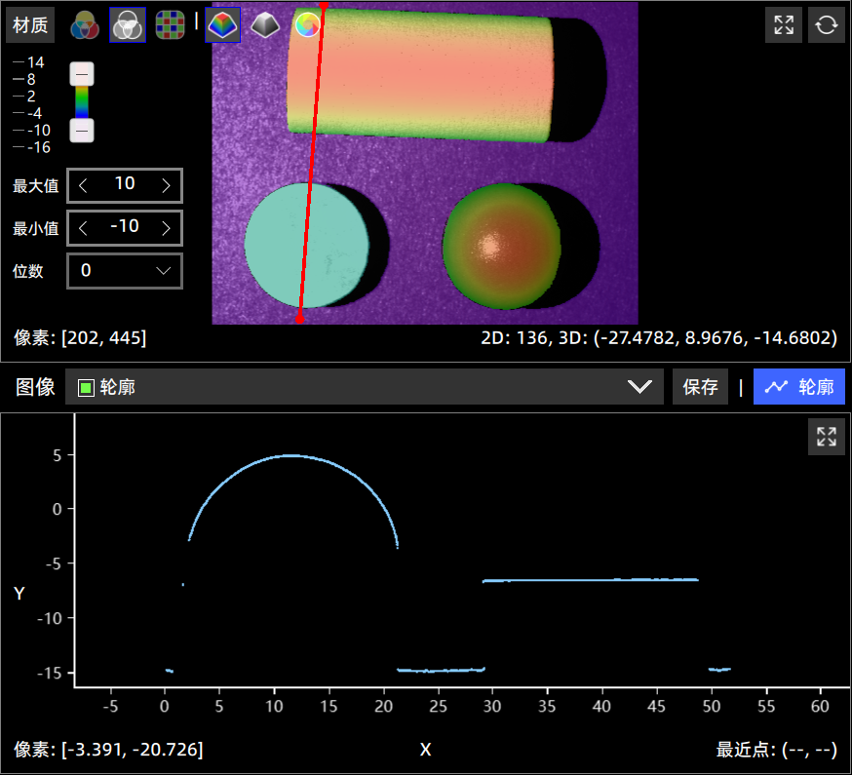Decrease the 最小值 minimum value

click(84, 228)
